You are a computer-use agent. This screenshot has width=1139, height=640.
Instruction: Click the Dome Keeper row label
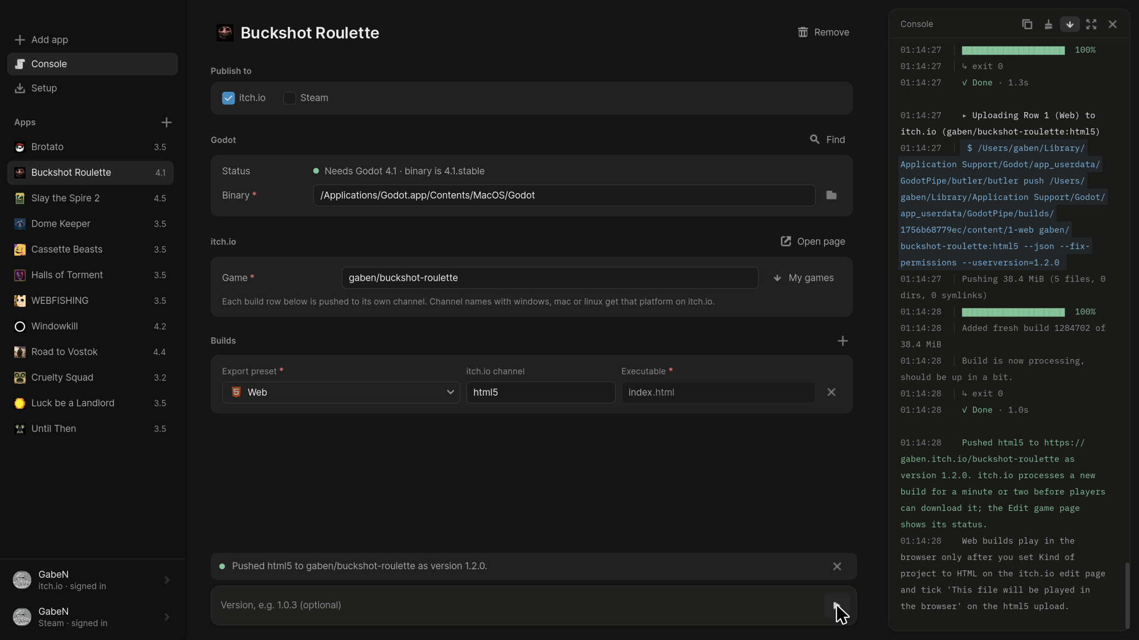click(x=61, y=224)
